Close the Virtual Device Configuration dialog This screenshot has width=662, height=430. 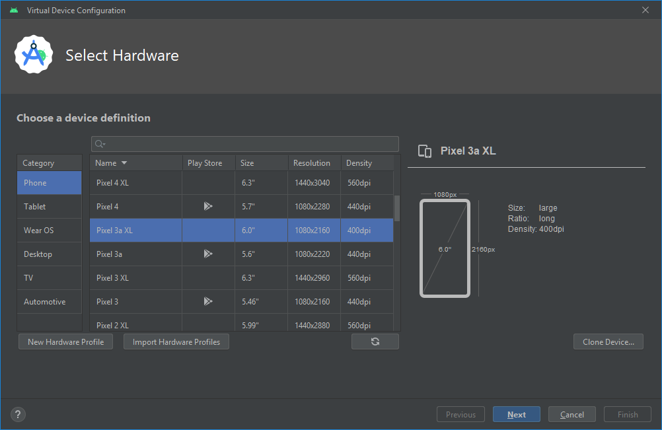pos(645,10)
